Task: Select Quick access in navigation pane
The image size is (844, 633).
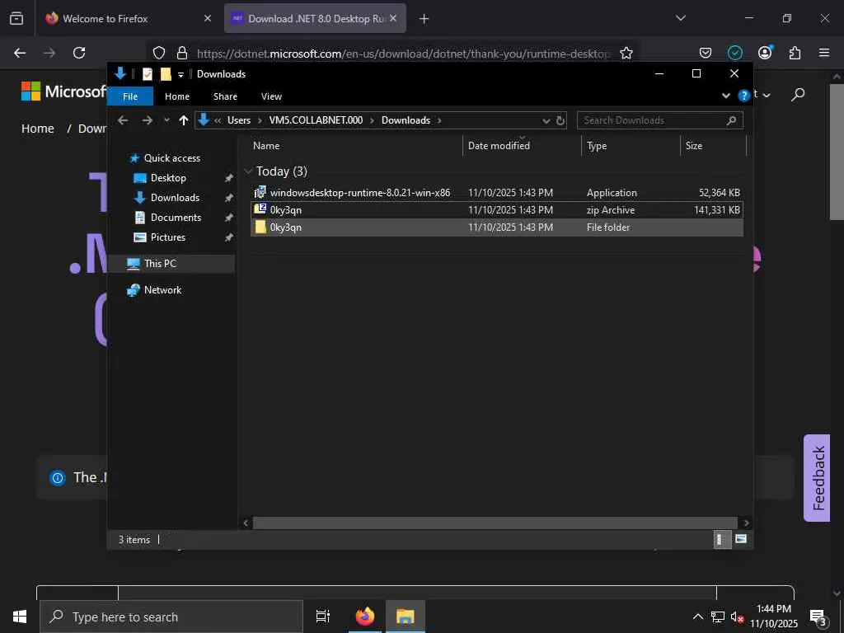Action: 171,158
